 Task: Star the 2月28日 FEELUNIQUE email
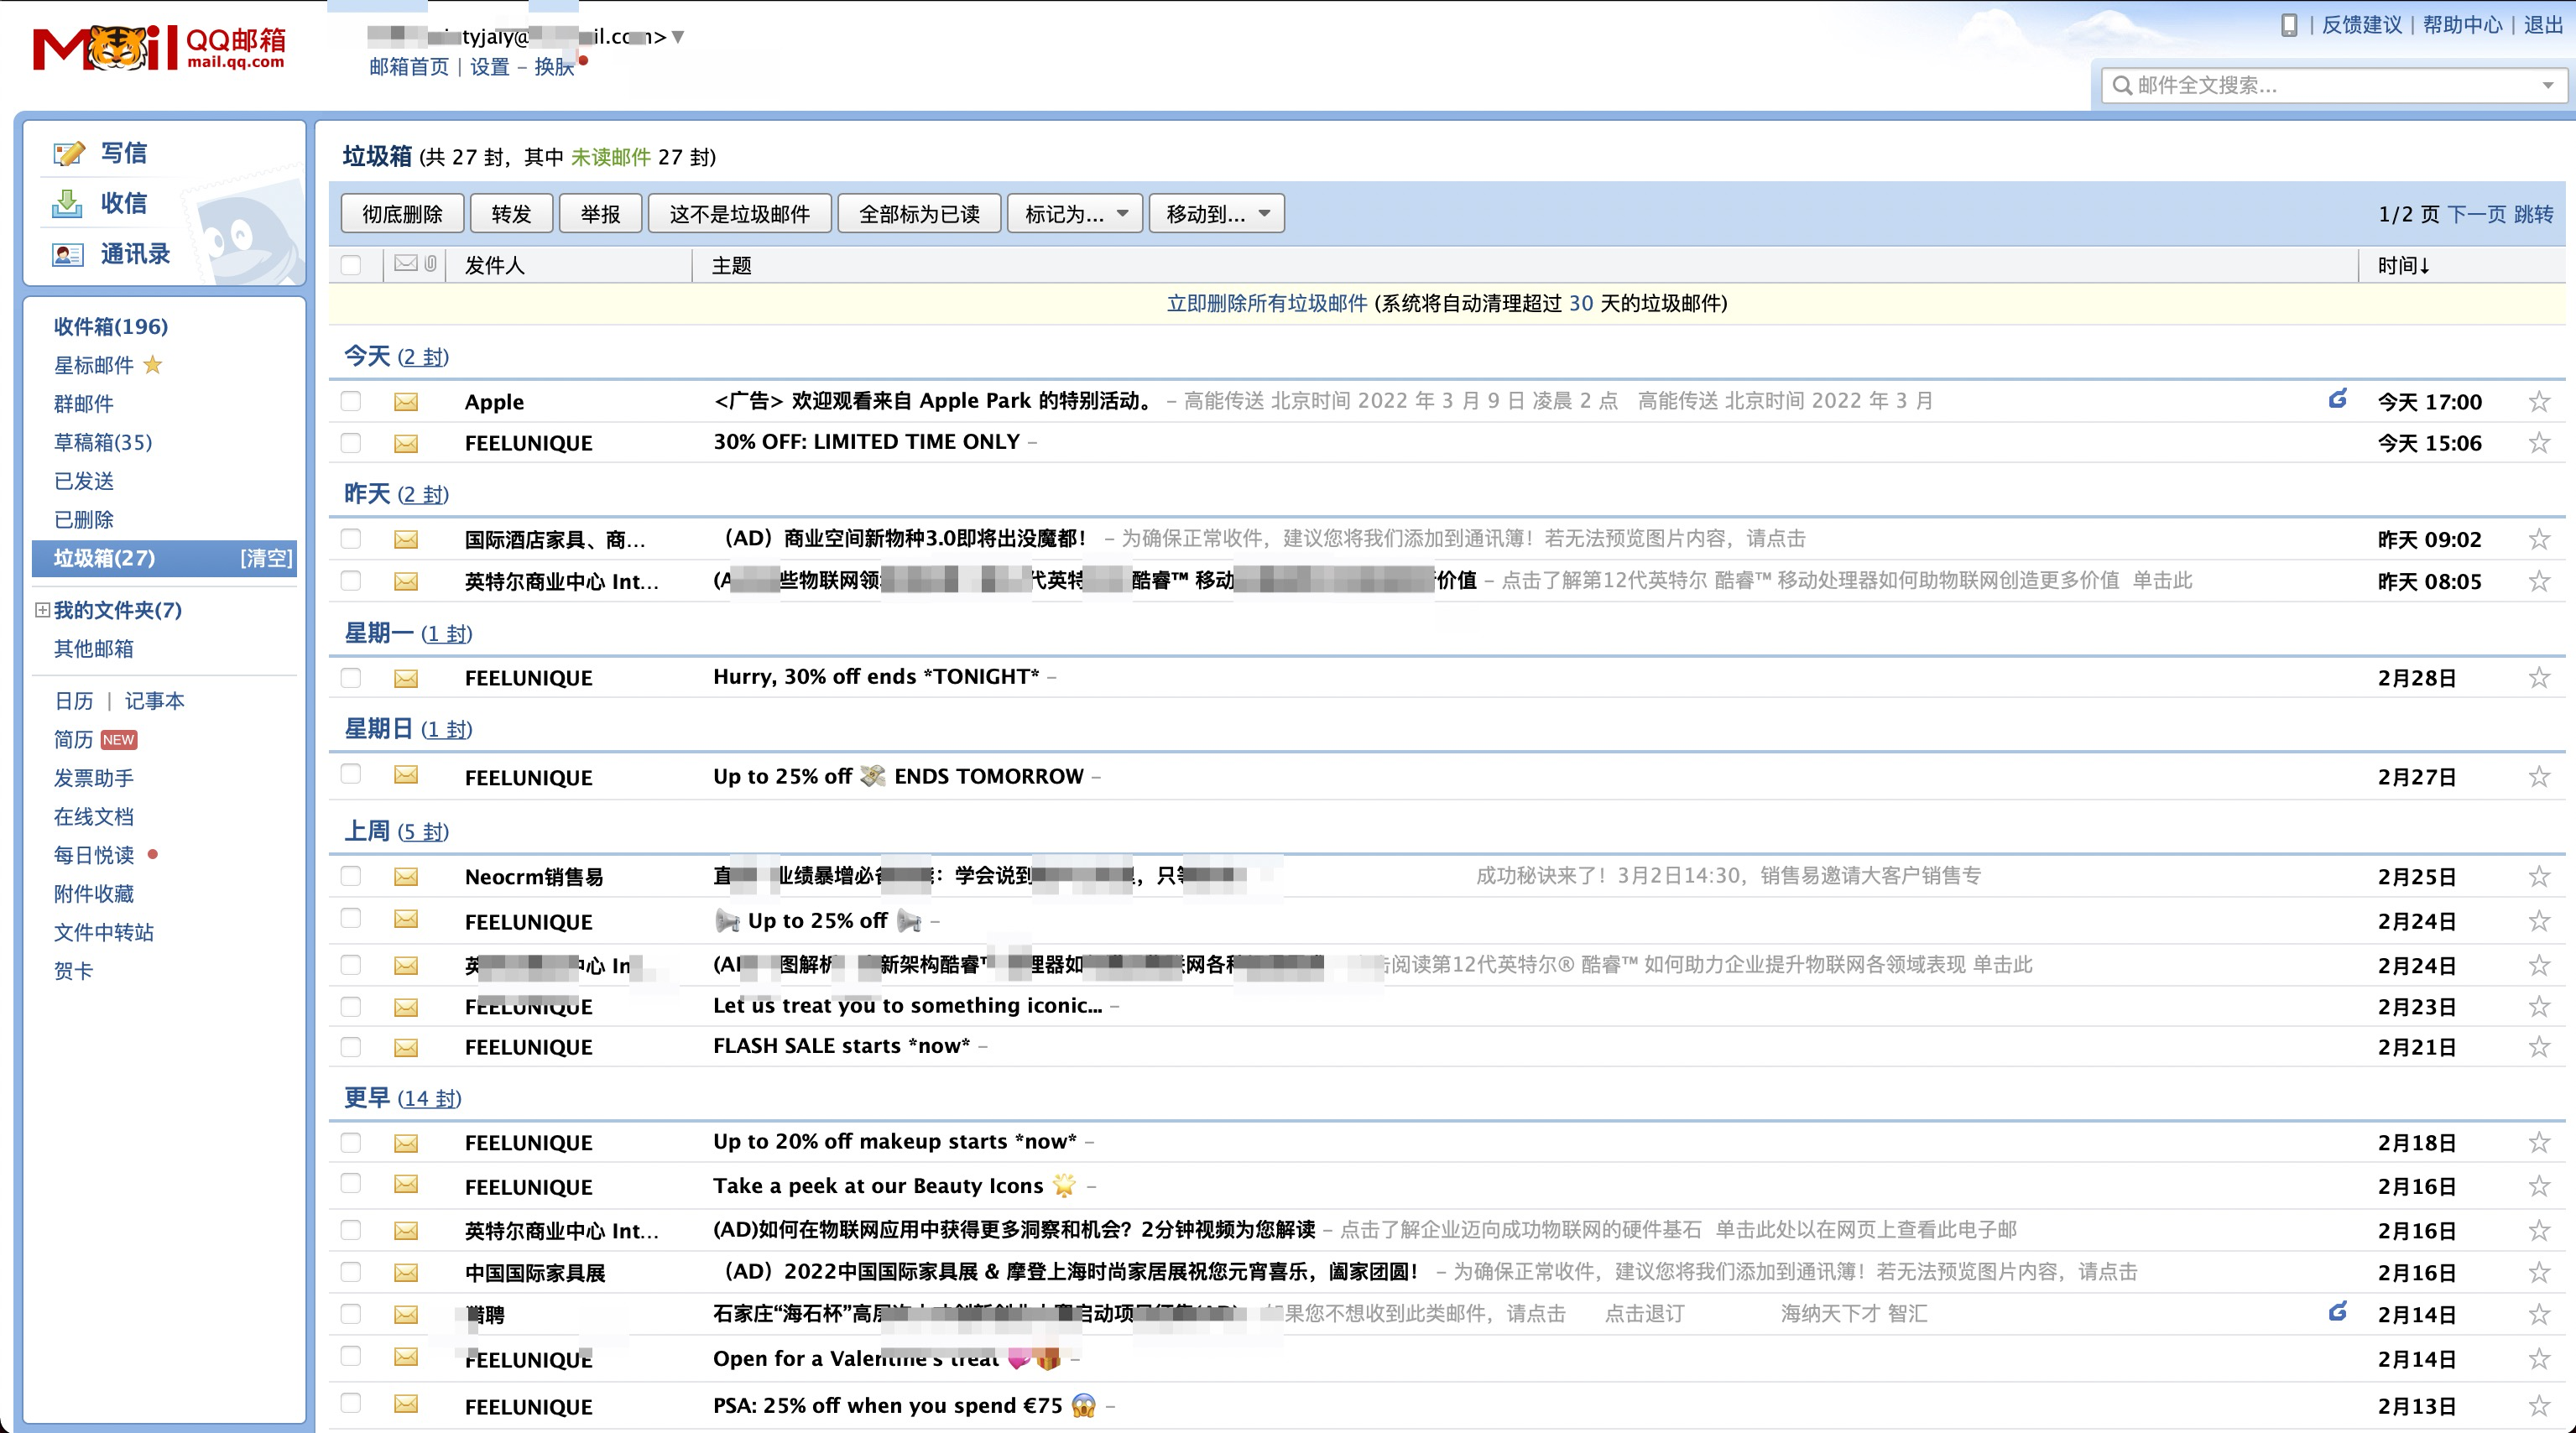2539,678
